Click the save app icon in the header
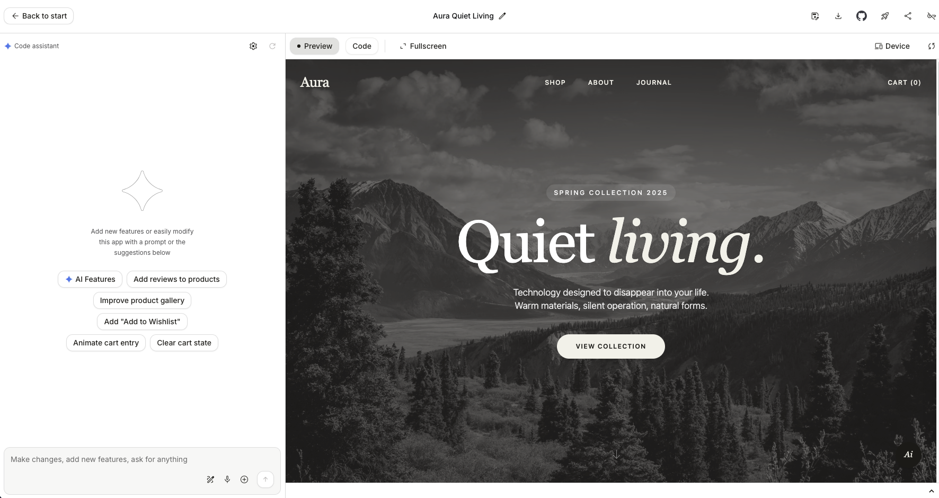 pyautogui.click(x=815, y=16)
